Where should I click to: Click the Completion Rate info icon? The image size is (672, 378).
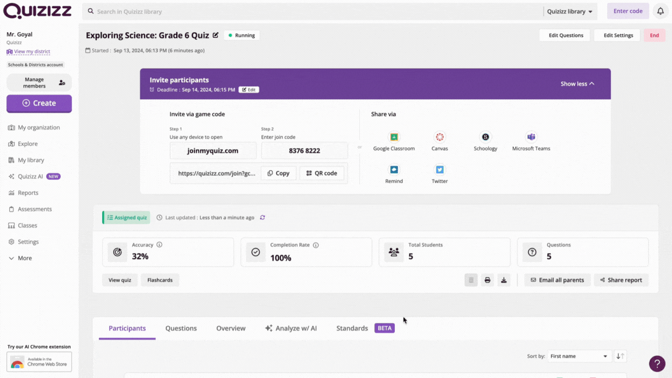point(316,245)
